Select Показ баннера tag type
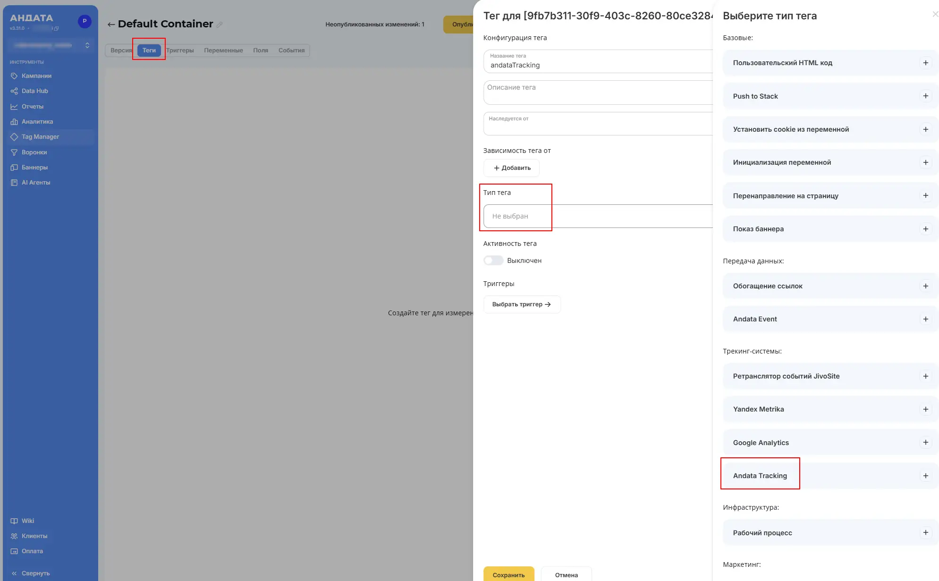 [830, 229]
